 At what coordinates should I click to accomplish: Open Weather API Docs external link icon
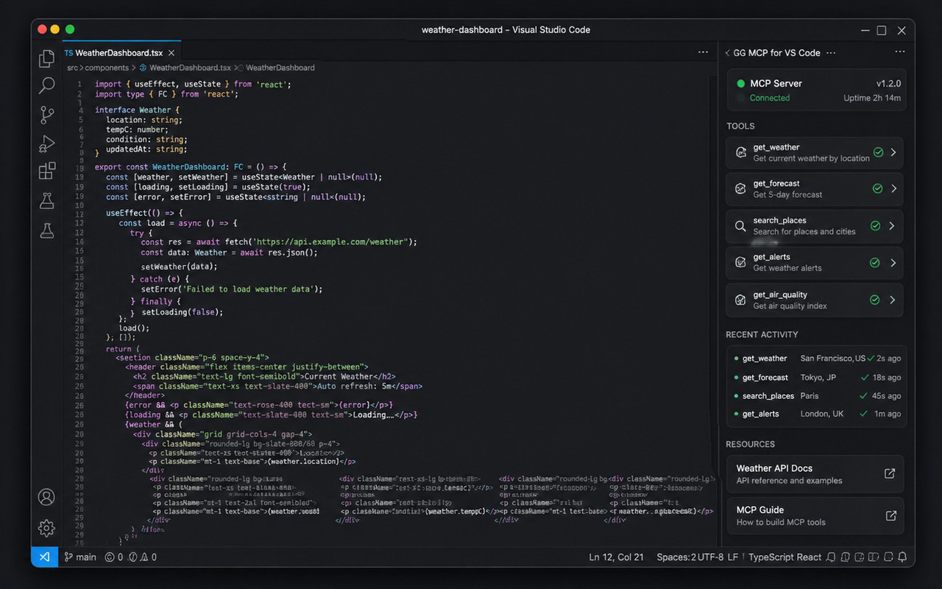point(890,473)
